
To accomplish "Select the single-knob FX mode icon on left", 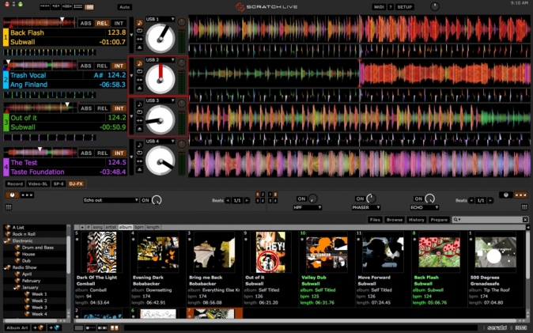I will [12, 195].
